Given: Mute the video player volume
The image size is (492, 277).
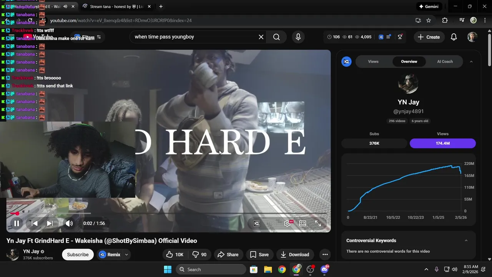Looking at the screenshot, I should (x=69, y=223).
